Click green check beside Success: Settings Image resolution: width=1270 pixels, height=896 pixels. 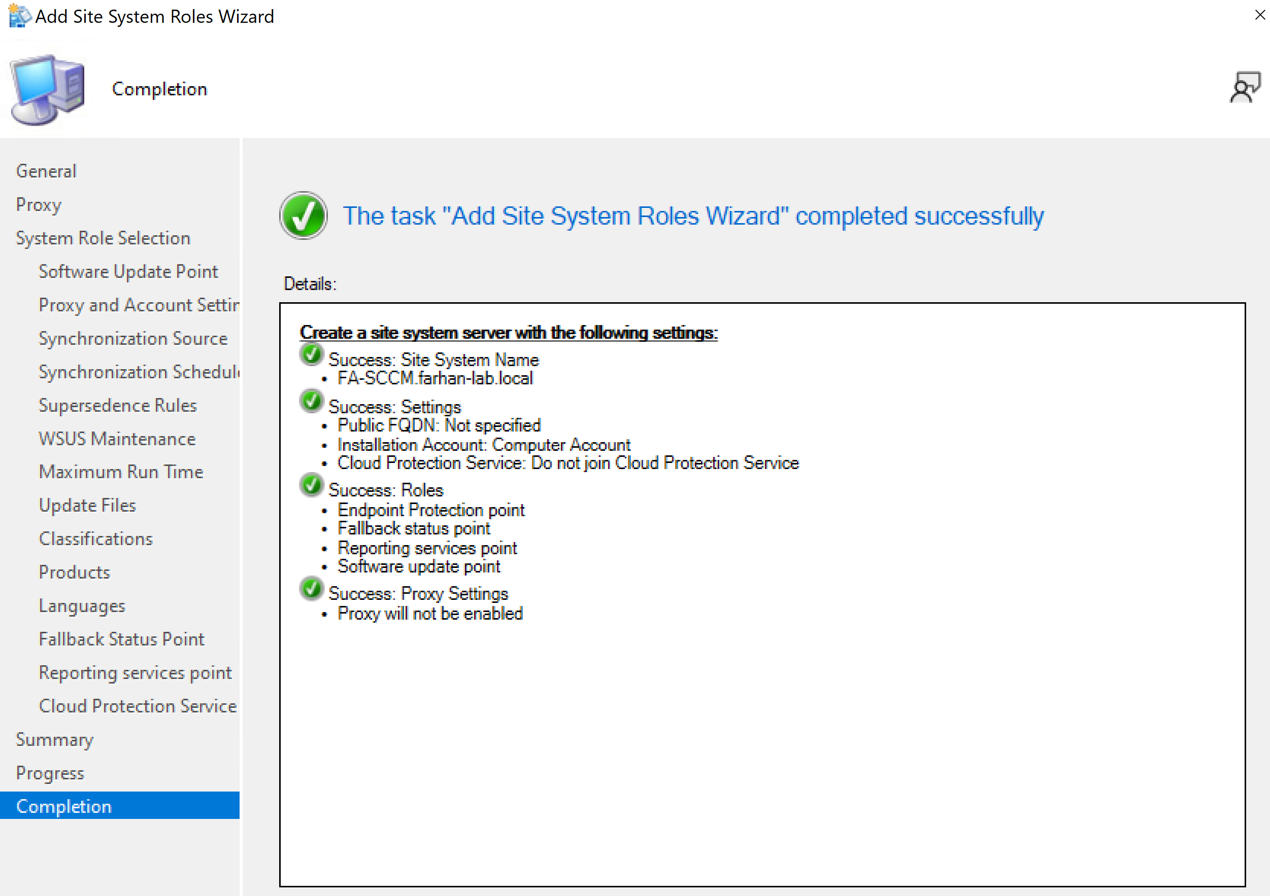[x=312, y=402]
